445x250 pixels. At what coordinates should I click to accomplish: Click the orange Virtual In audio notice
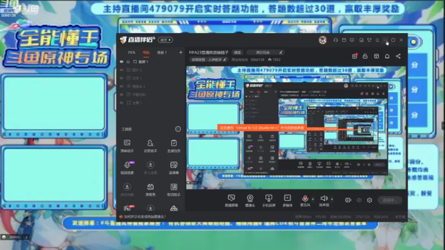(x=262, y=128)
